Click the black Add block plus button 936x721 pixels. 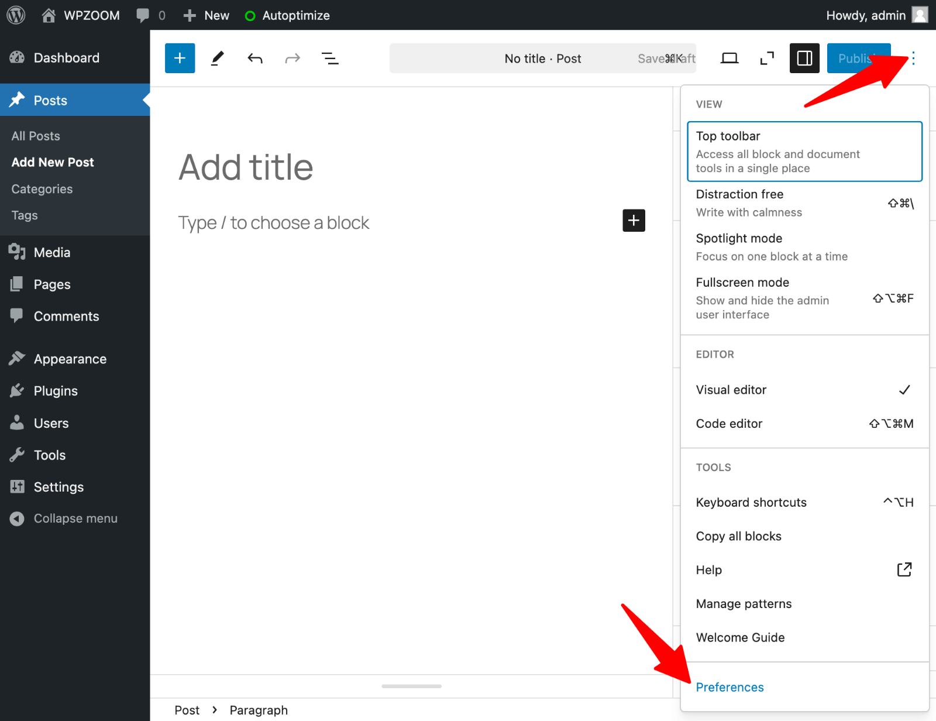click(x=634, y=221)
